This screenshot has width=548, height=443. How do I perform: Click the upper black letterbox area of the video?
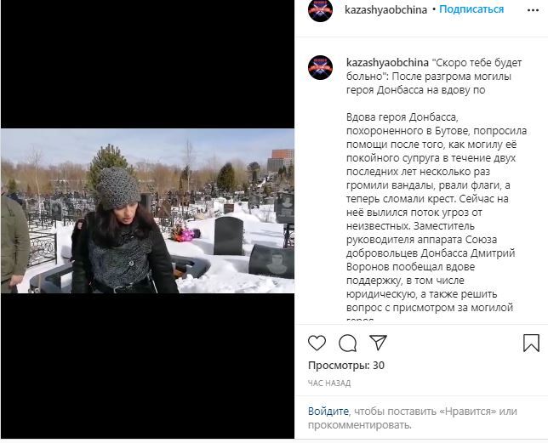point(147,65)
